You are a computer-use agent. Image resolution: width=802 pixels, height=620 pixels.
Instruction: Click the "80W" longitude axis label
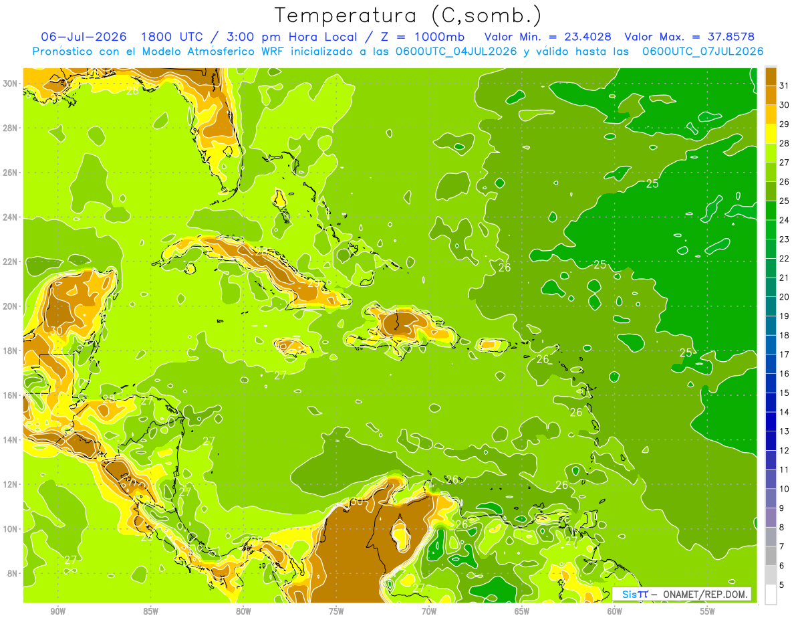click(x=243, y=611)
